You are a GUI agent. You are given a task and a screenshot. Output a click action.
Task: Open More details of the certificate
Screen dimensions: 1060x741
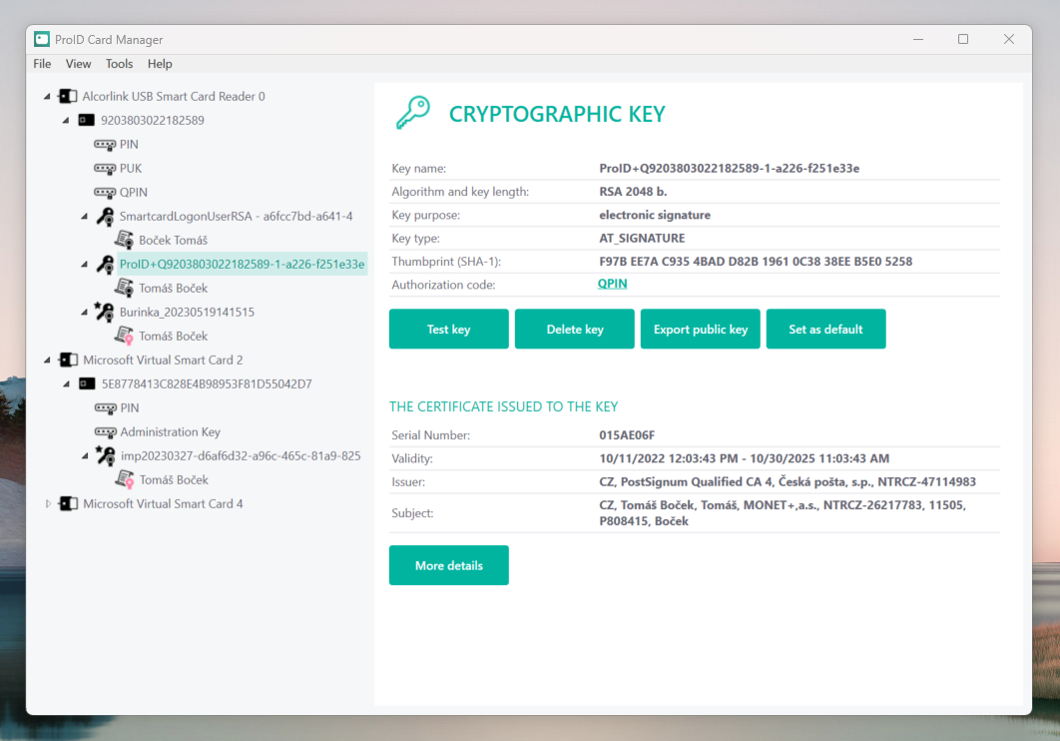click(x=449, y=565)
